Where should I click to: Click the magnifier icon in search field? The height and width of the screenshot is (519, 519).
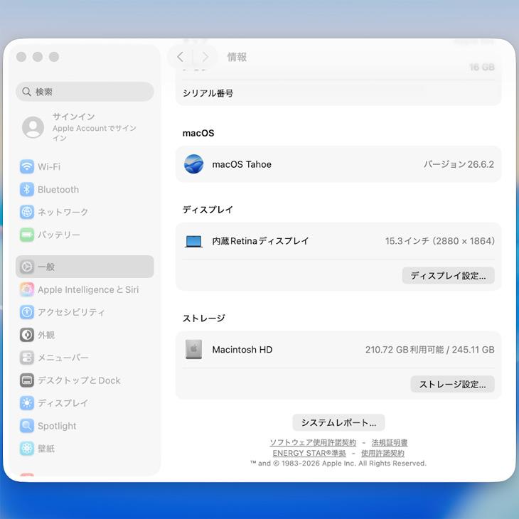click(26, 92)
